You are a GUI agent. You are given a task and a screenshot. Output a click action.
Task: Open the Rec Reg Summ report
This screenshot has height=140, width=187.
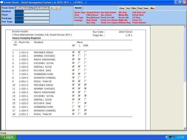click(108, 12)
